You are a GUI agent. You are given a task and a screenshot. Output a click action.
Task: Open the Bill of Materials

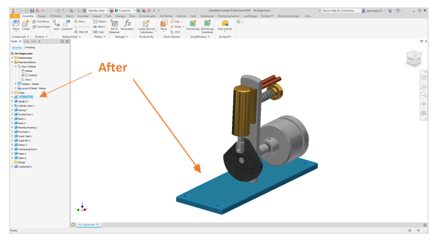[114, 27]
